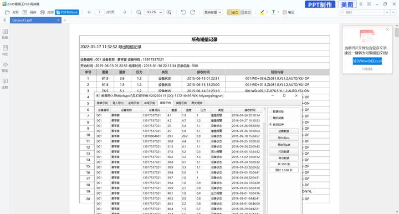Uncheck the checked third checkbox in dialog
Screen dimensions: 399x214
[270, 124]
